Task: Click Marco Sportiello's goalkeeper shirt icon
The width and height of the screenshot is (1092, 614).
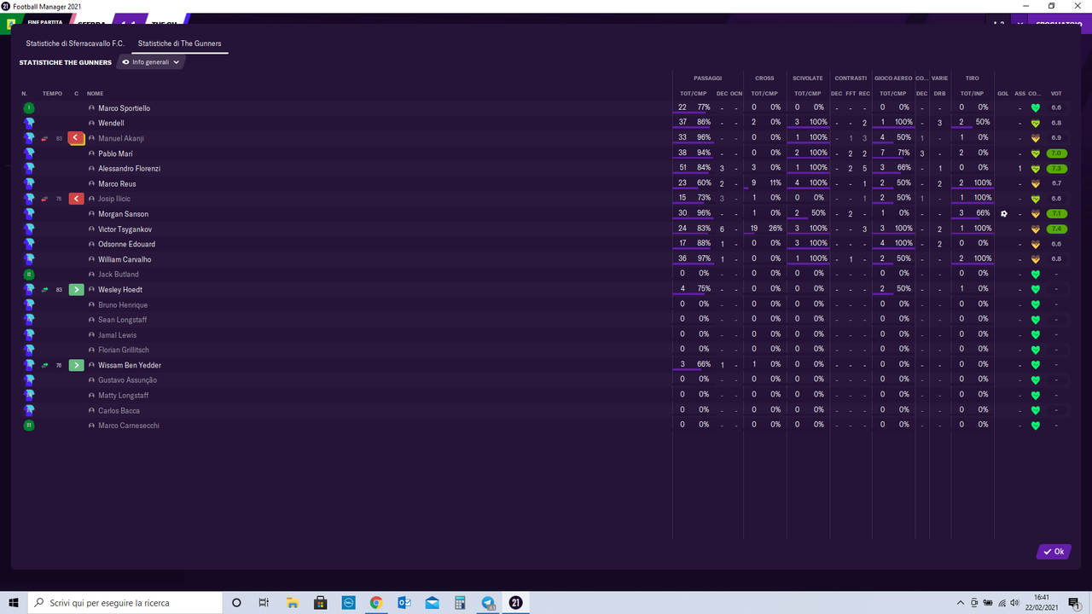Action: click(29, 108)
